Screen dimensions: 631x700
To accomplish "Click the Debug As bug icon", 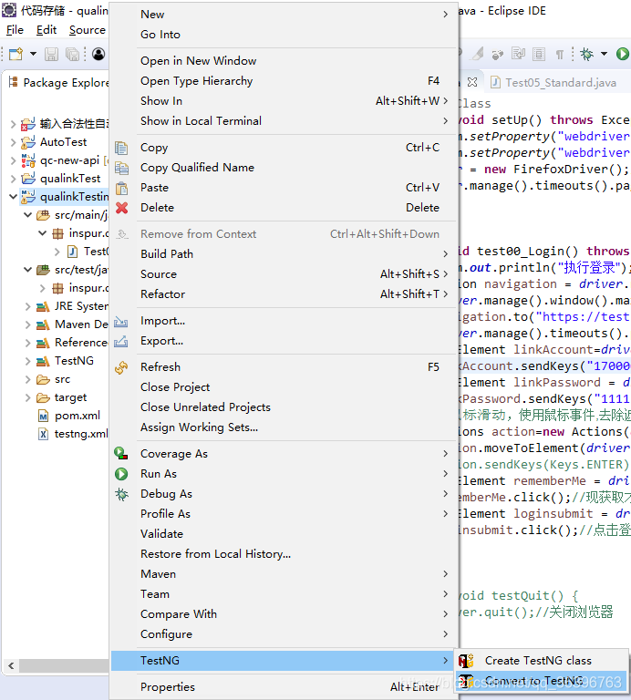I will pos(121,494).
